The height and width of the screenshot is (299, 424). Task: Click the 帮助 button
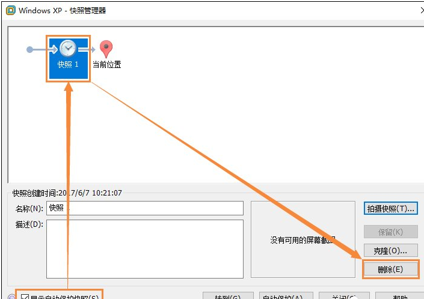pyautogui.click(x=400, y=296)
